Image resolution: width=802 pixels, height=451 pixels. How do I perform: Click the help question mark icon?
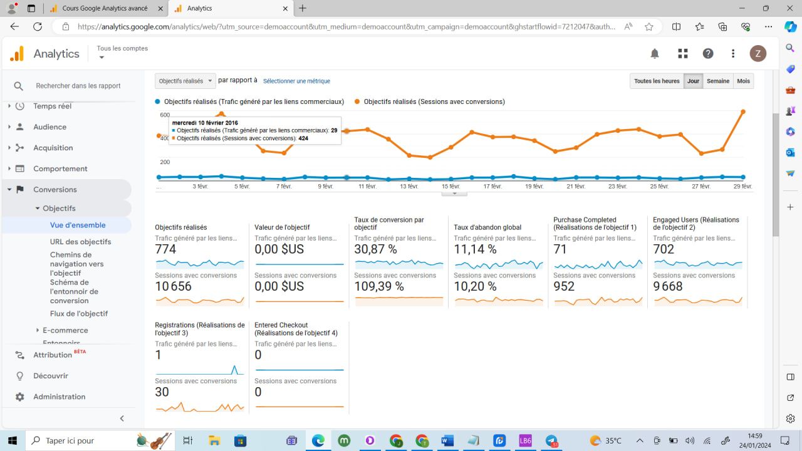pyautogui.click(x=708, y=54)
